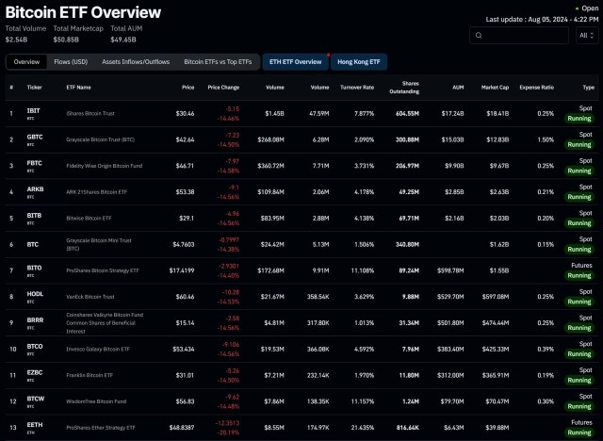The width and height of the screenshot is (603, 441).
Task: Open the All filter dropdown
Action: tap(587, 36)
